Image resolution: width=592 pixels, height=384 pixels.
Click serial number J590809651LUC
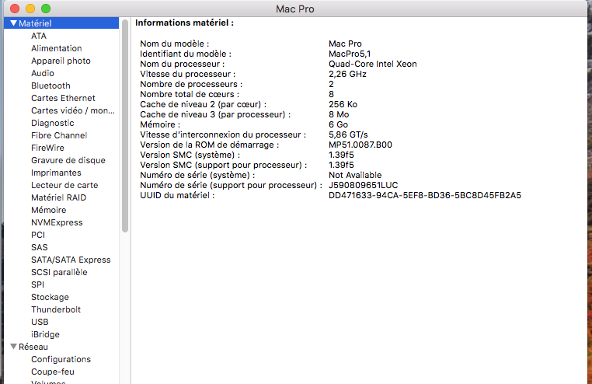tap(364, 185)
